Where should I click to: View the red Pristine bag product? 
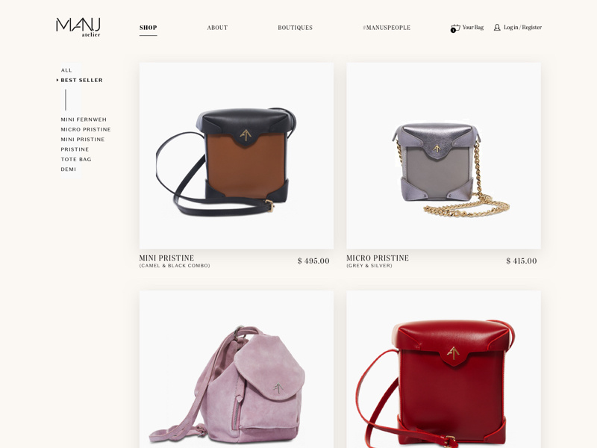click(443, 369)
